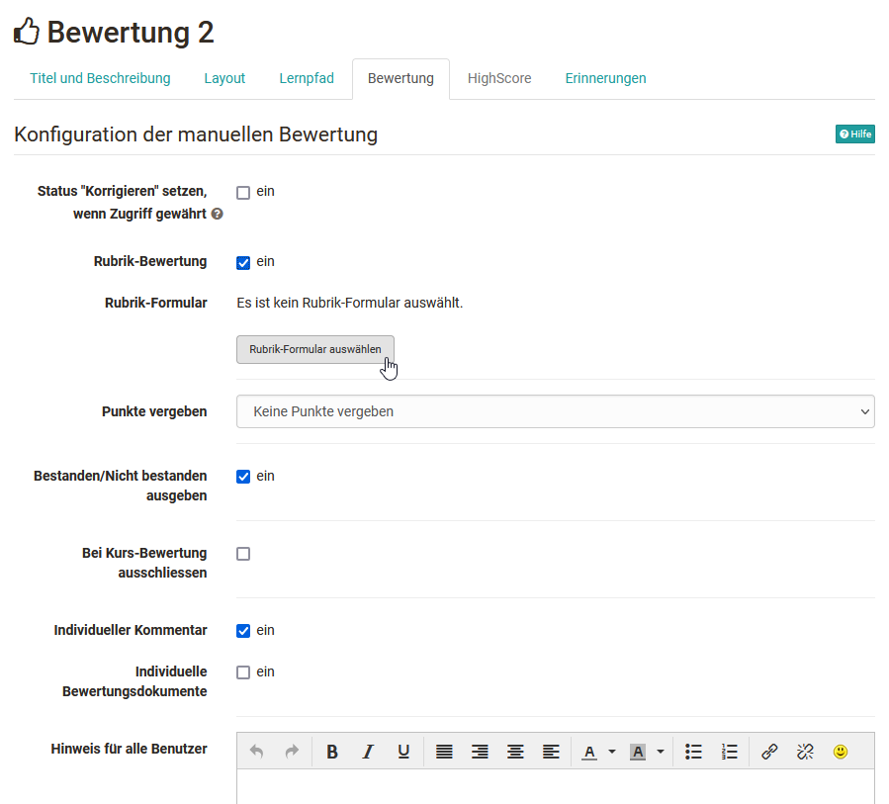
Task: Open the Lernpfad tab
Action: (x=307, y=77)
